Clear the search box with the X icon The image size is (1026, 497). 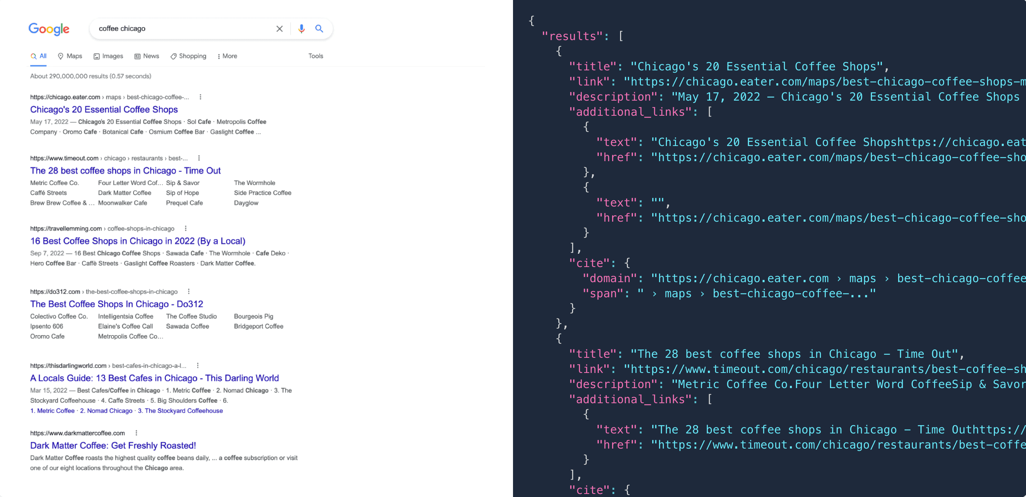coord(280,29)
